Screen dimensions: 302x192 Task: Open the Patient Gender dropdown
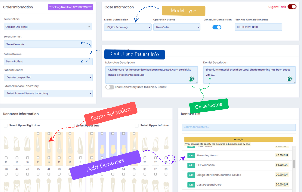pyautogui.click(x=48, y=77)
